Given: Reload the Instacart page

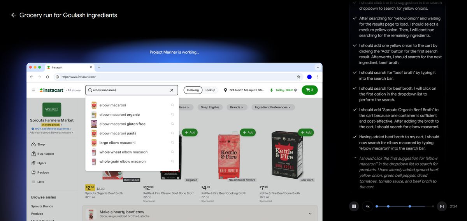Looking at the screenshot, I should coord(47,77).
